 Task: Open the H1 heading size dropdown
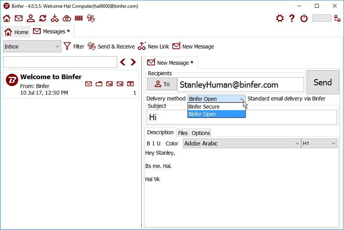click(319, 144)
